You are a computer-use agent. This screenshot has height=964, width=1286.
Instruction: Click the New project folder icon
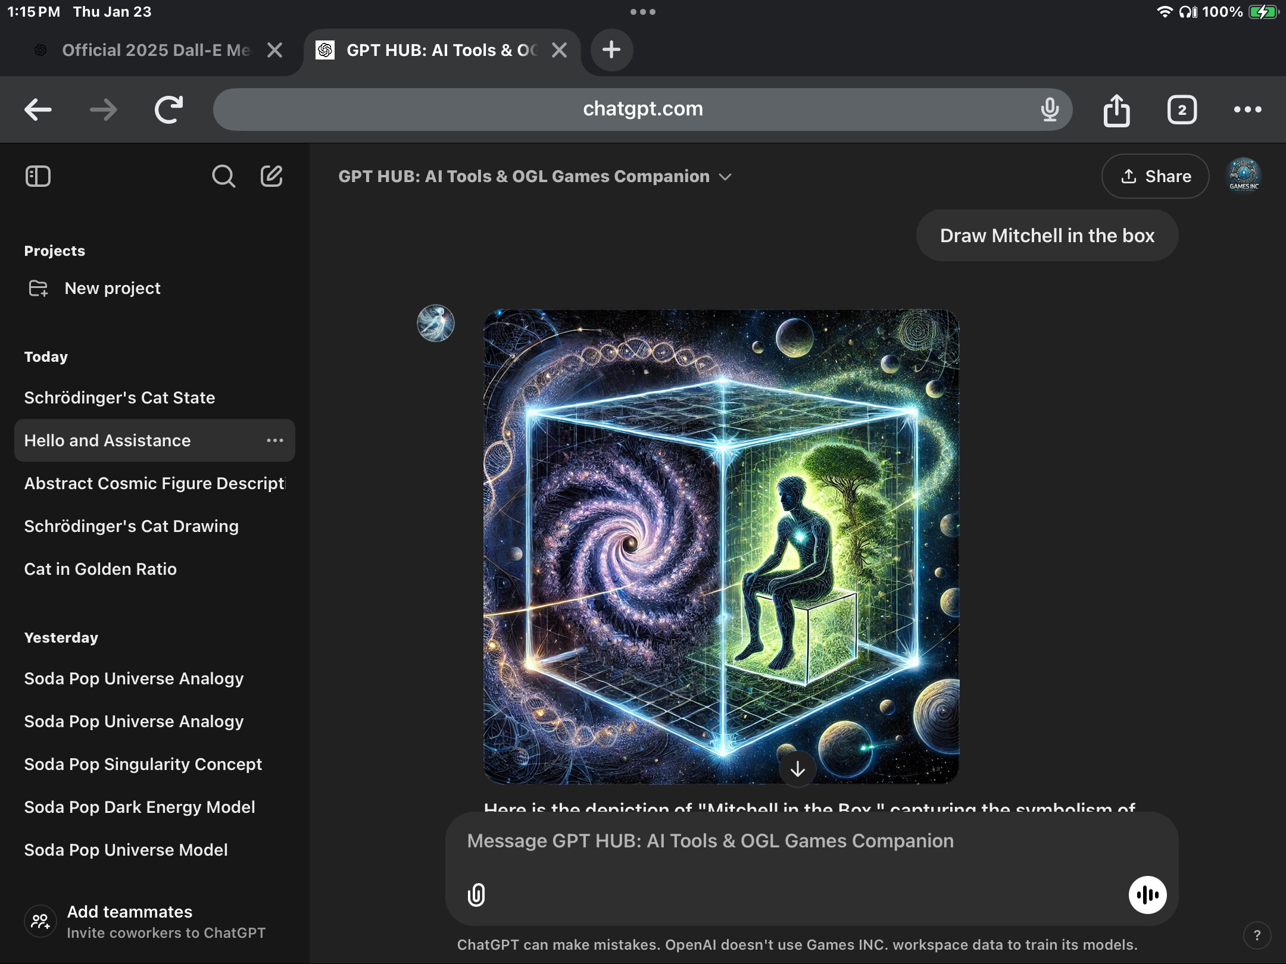pyautogui.click(x=38, y=289)
